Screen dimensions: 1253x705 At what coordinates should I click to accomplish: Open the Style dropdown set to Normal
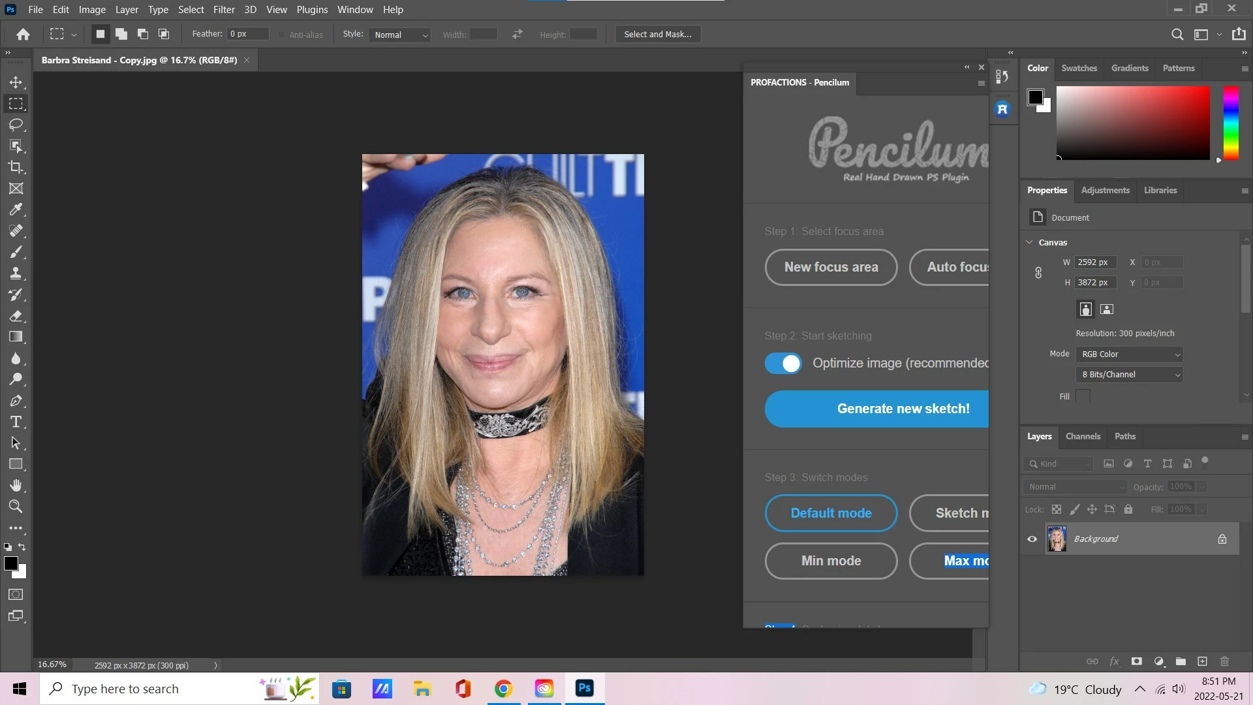(x=401, y=35)
